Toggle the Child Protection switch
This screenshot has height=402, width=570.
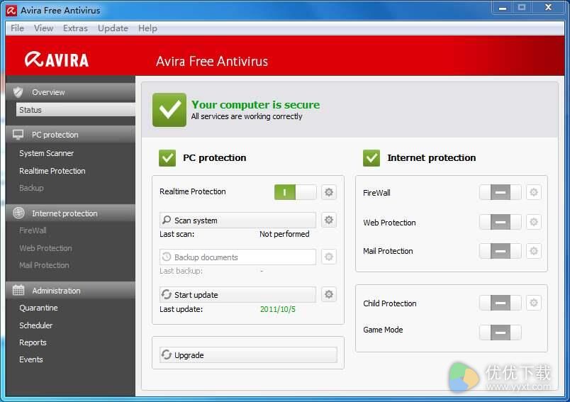[501, 303]
